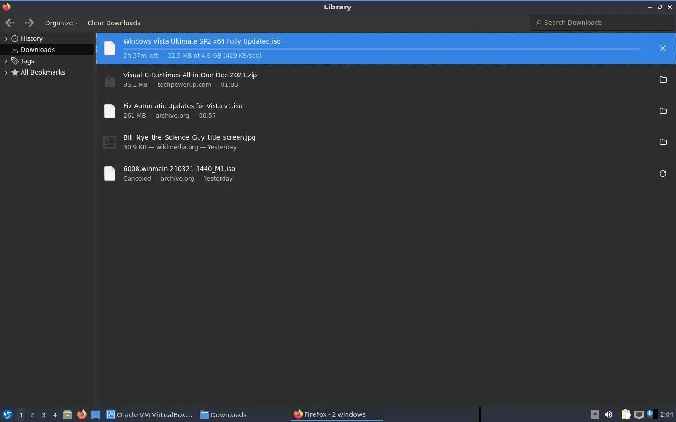
Task: Expand the Tags tree node
Action: pos(6,61)
